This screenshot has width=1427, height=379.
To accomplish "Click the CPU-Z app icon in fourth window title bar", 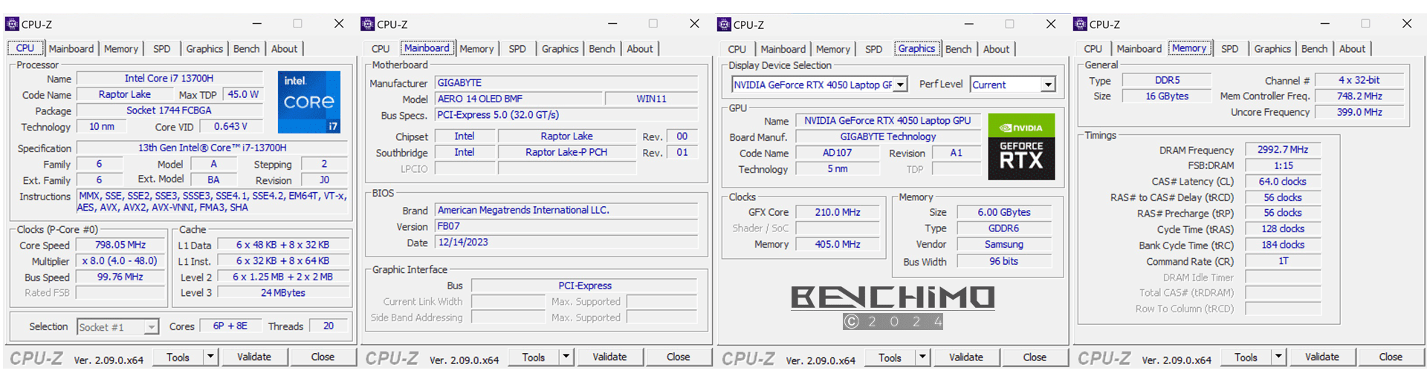I will (x=1080, y=24).
